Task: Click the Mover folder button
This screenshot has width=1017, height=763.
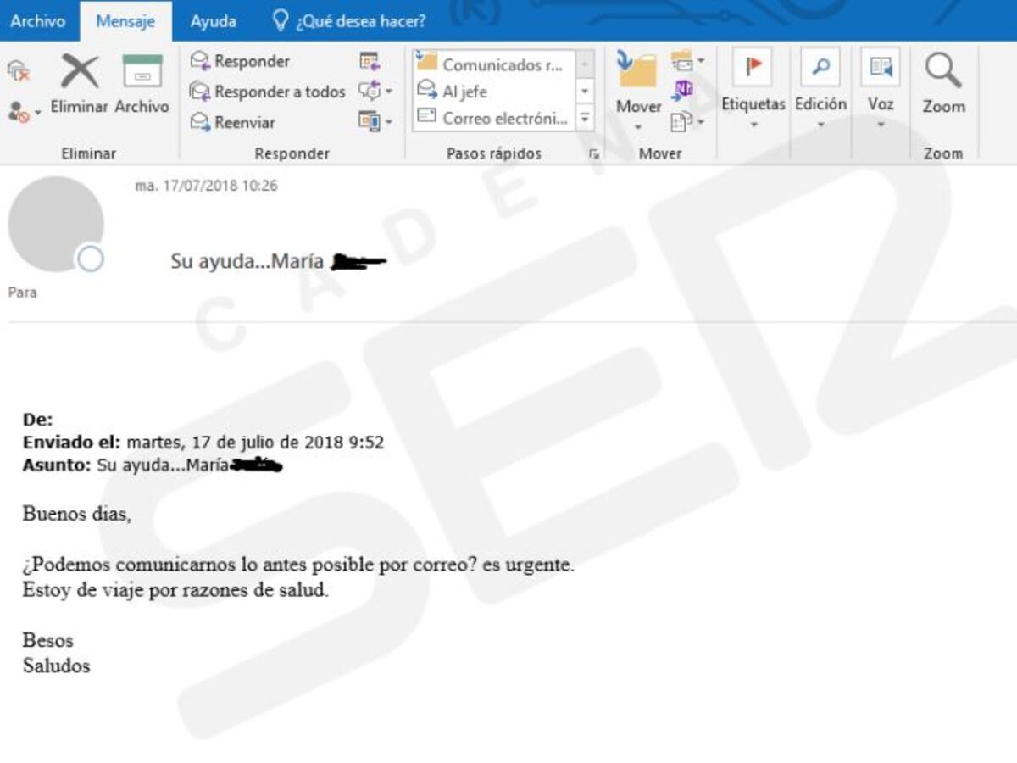Action: [638, 92]
